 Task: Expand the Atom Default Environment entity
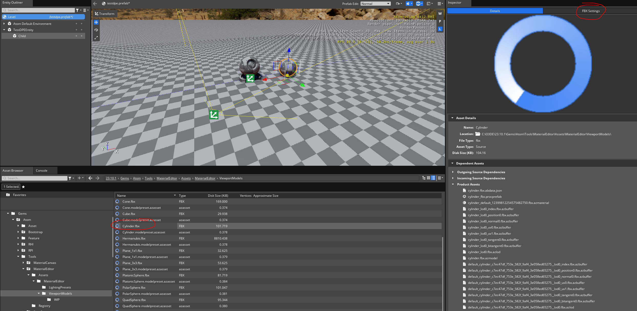pyautogui.click(x=4, y=24)
